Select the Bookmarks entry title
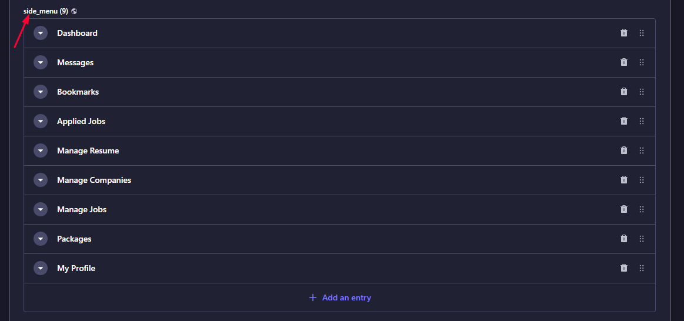684x321 pixels. [x=78, y=92]
